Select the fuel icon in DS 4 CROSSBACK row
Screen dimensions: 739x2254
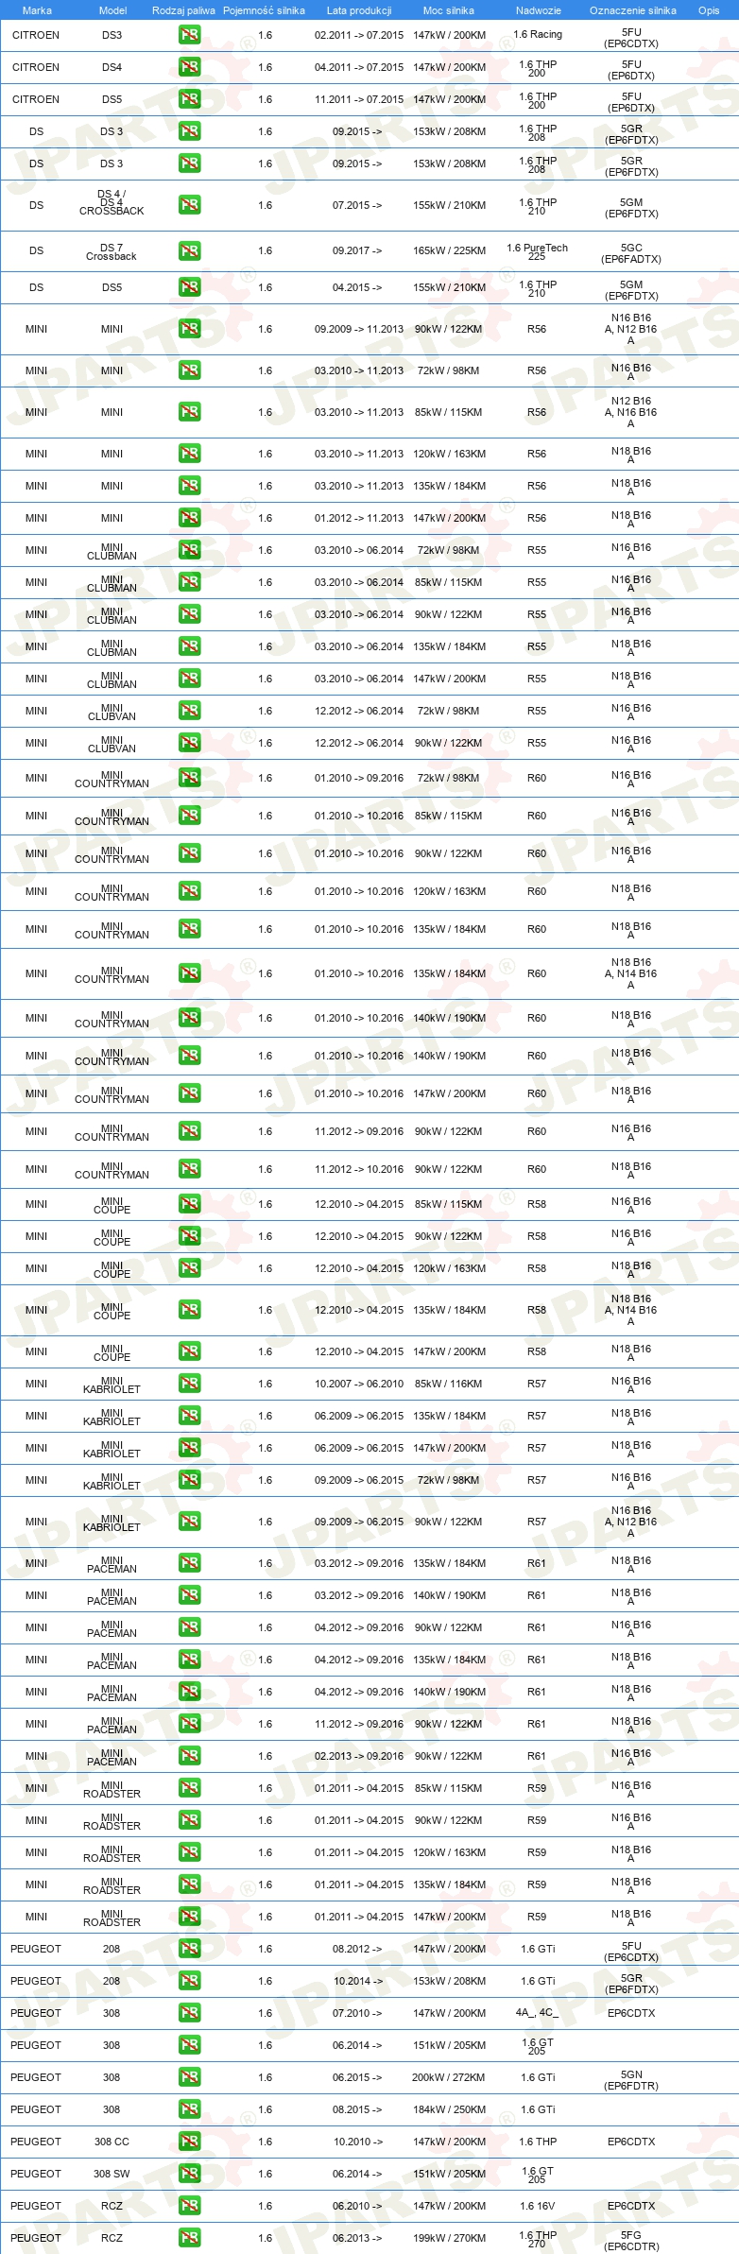189,205
